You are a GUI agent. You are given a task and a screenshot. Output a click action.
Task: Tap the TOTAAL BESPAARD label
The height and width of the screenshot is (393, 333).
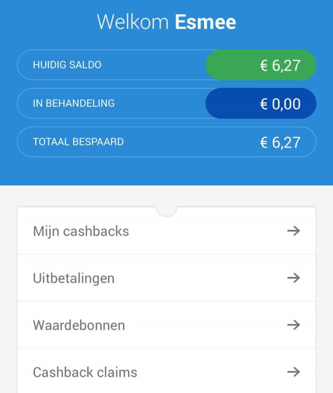78,142
